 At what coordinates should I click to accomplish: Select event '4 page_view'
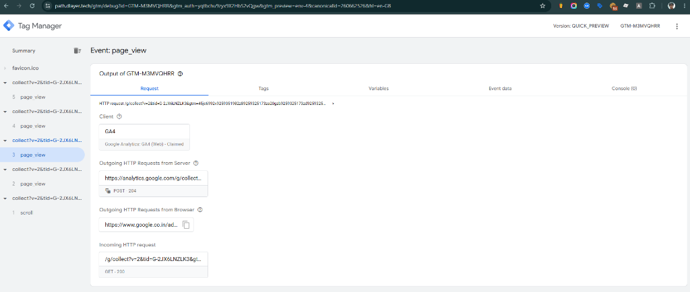point(42,126)
